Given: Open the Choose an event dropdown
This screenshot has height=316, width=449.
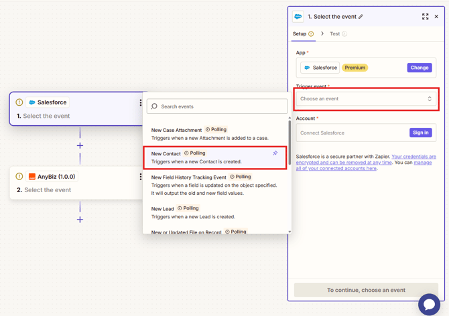Looking at the screenshot, I should [x=366, y=99].
